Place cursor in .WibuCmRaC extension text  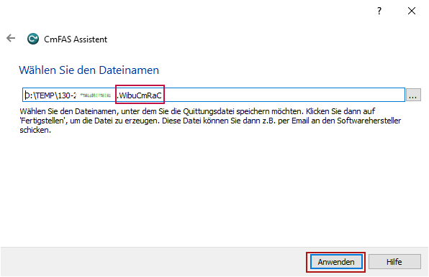click(140, 95)
